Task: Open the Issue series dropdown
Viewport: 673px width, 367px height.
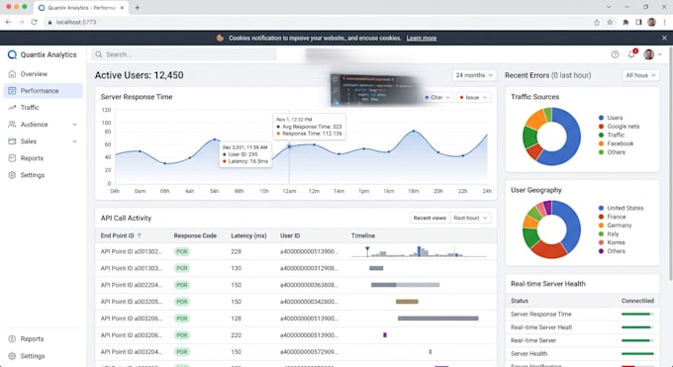Action: click(x=473, y=97)
